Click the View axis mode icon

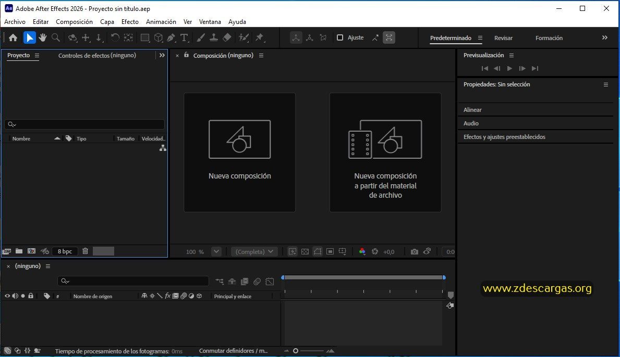323,37
